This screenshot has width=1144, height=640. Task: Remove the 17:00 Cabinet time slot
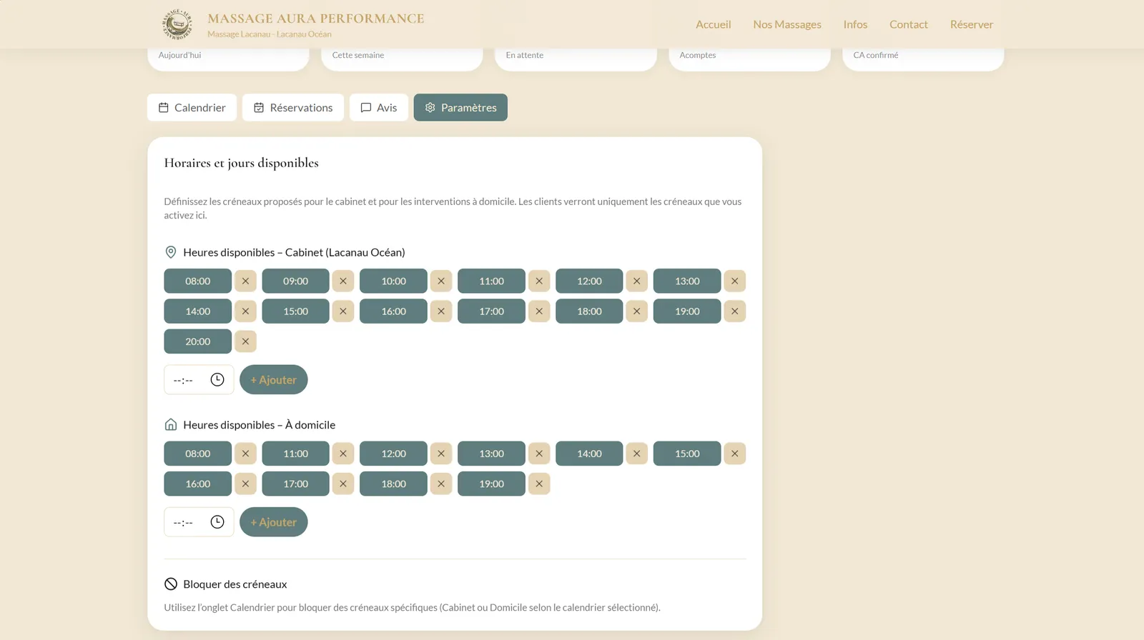[539, 311]
